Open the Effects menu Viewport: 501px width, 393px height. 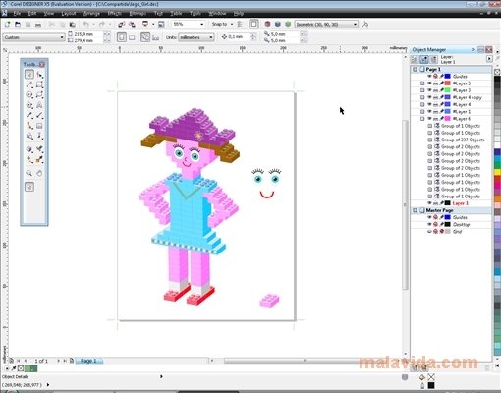click(115, 14)
